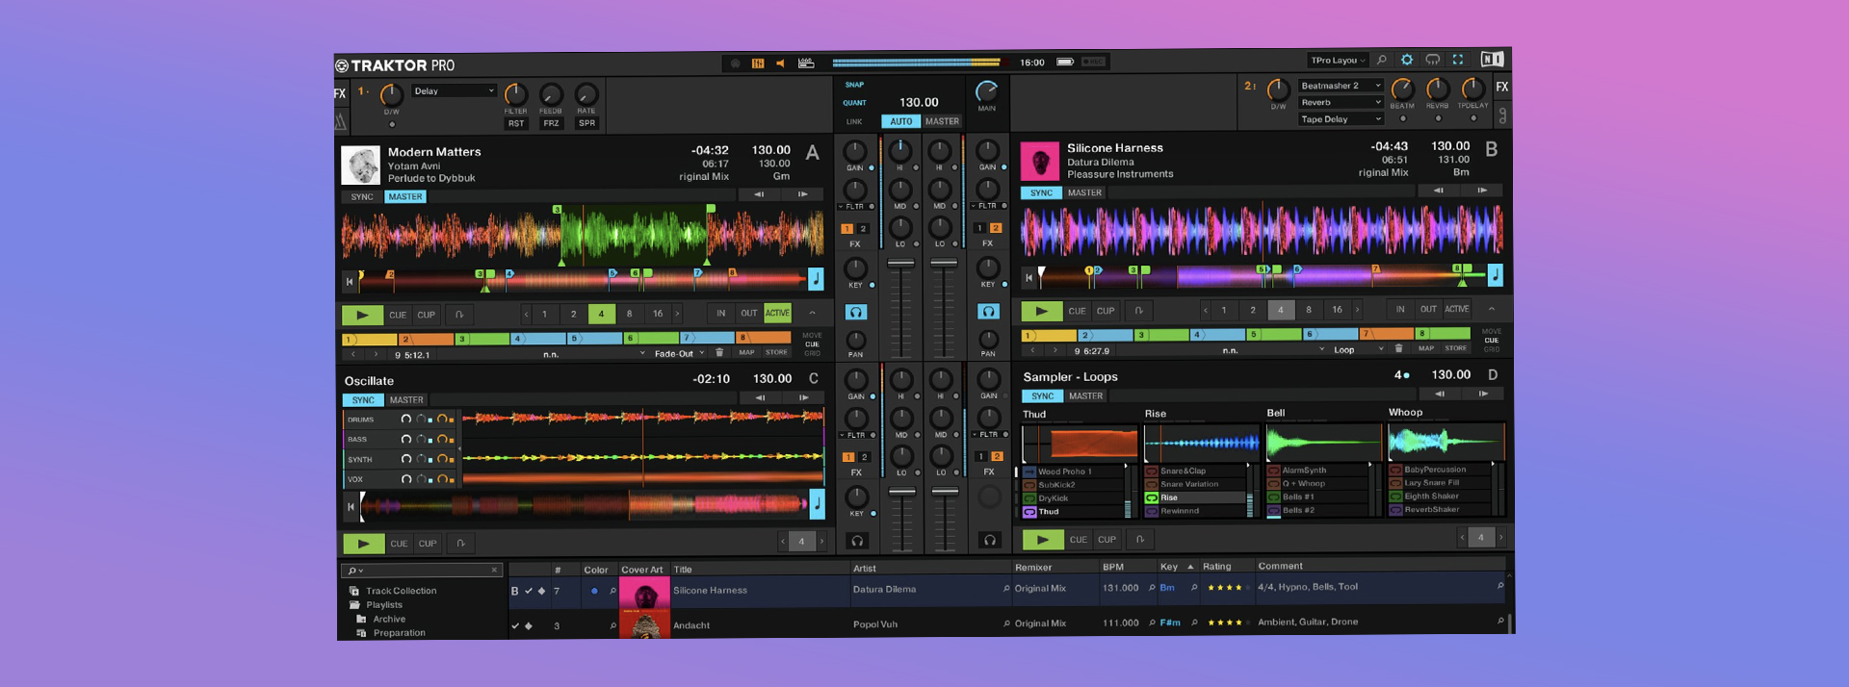Collapse Deck A advanced panel chevron
1849x687 pixels.
click(812, 313)
